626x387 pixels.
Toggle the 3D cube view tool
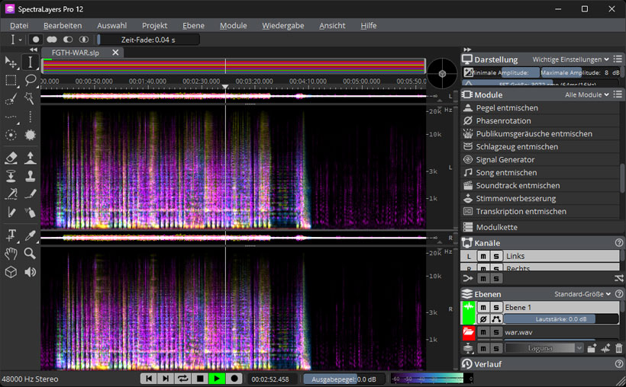[x=11, y=272]
